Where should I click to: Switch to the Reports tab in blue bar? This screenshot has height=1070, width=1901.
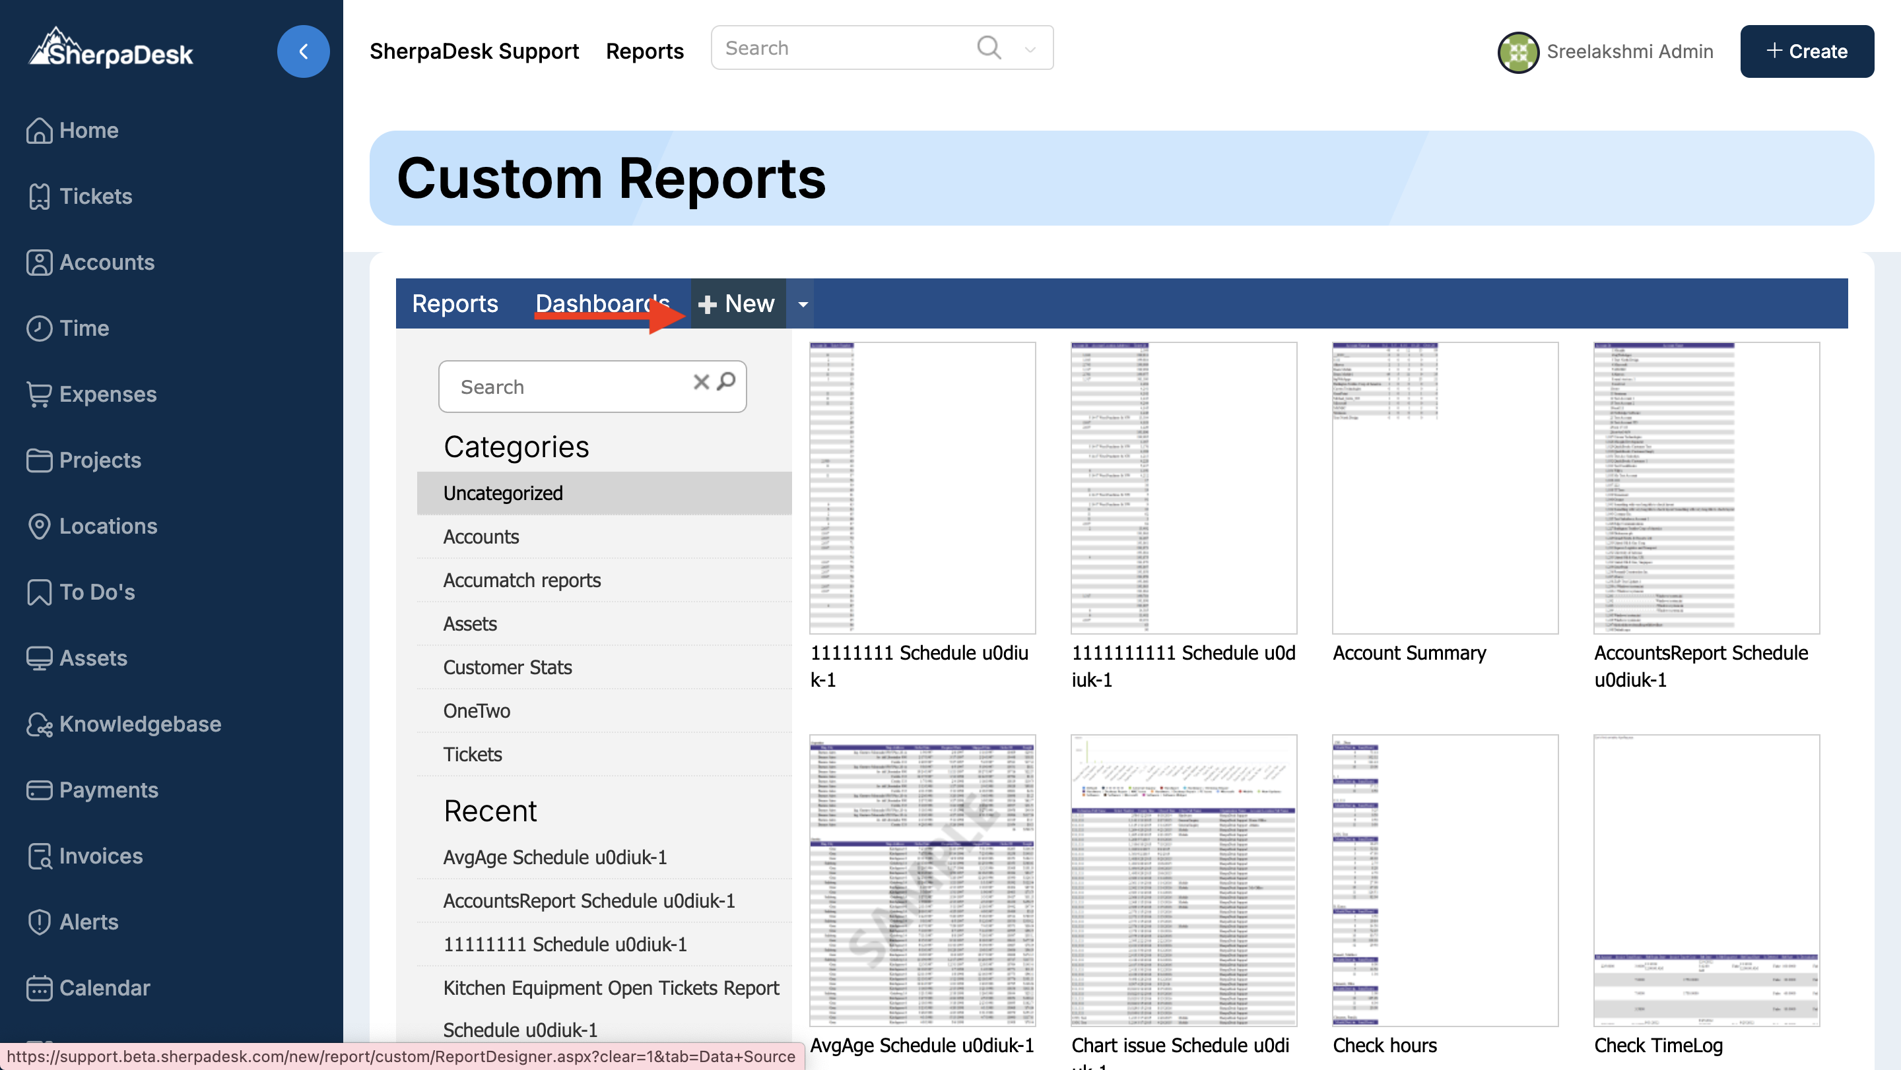(455, 303)
